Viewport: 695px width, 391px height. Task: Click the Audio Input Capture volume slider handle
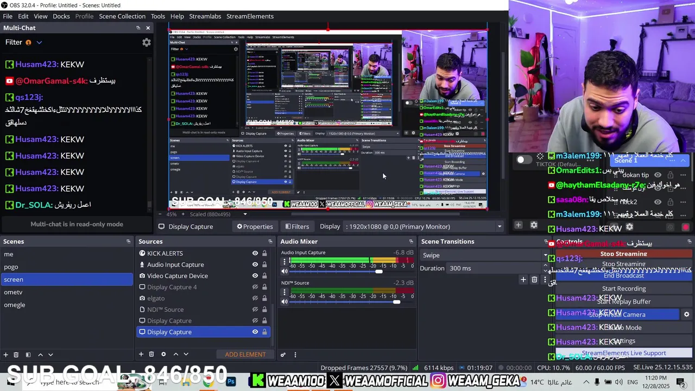click(x=378, y=271)
